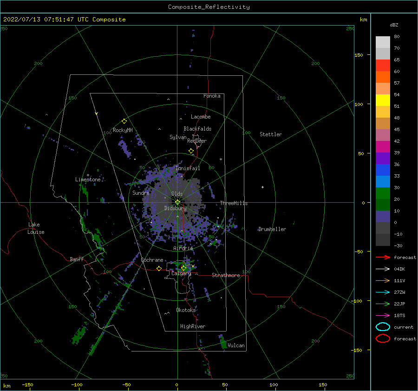418x391 pixels.
Task: Click the green 22JP arrow icon
Action: coord(383,304)
